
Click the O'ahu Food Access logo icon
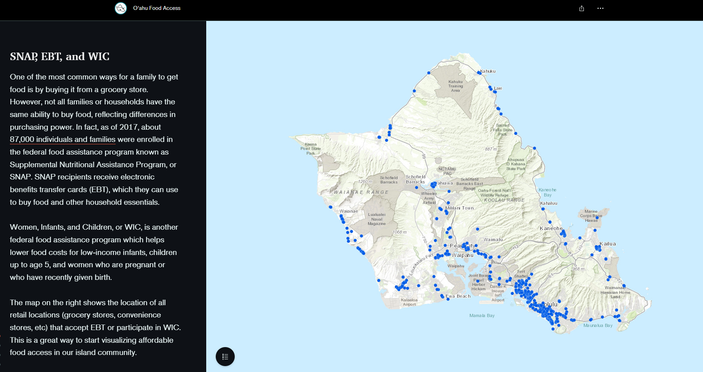[121, 8]
